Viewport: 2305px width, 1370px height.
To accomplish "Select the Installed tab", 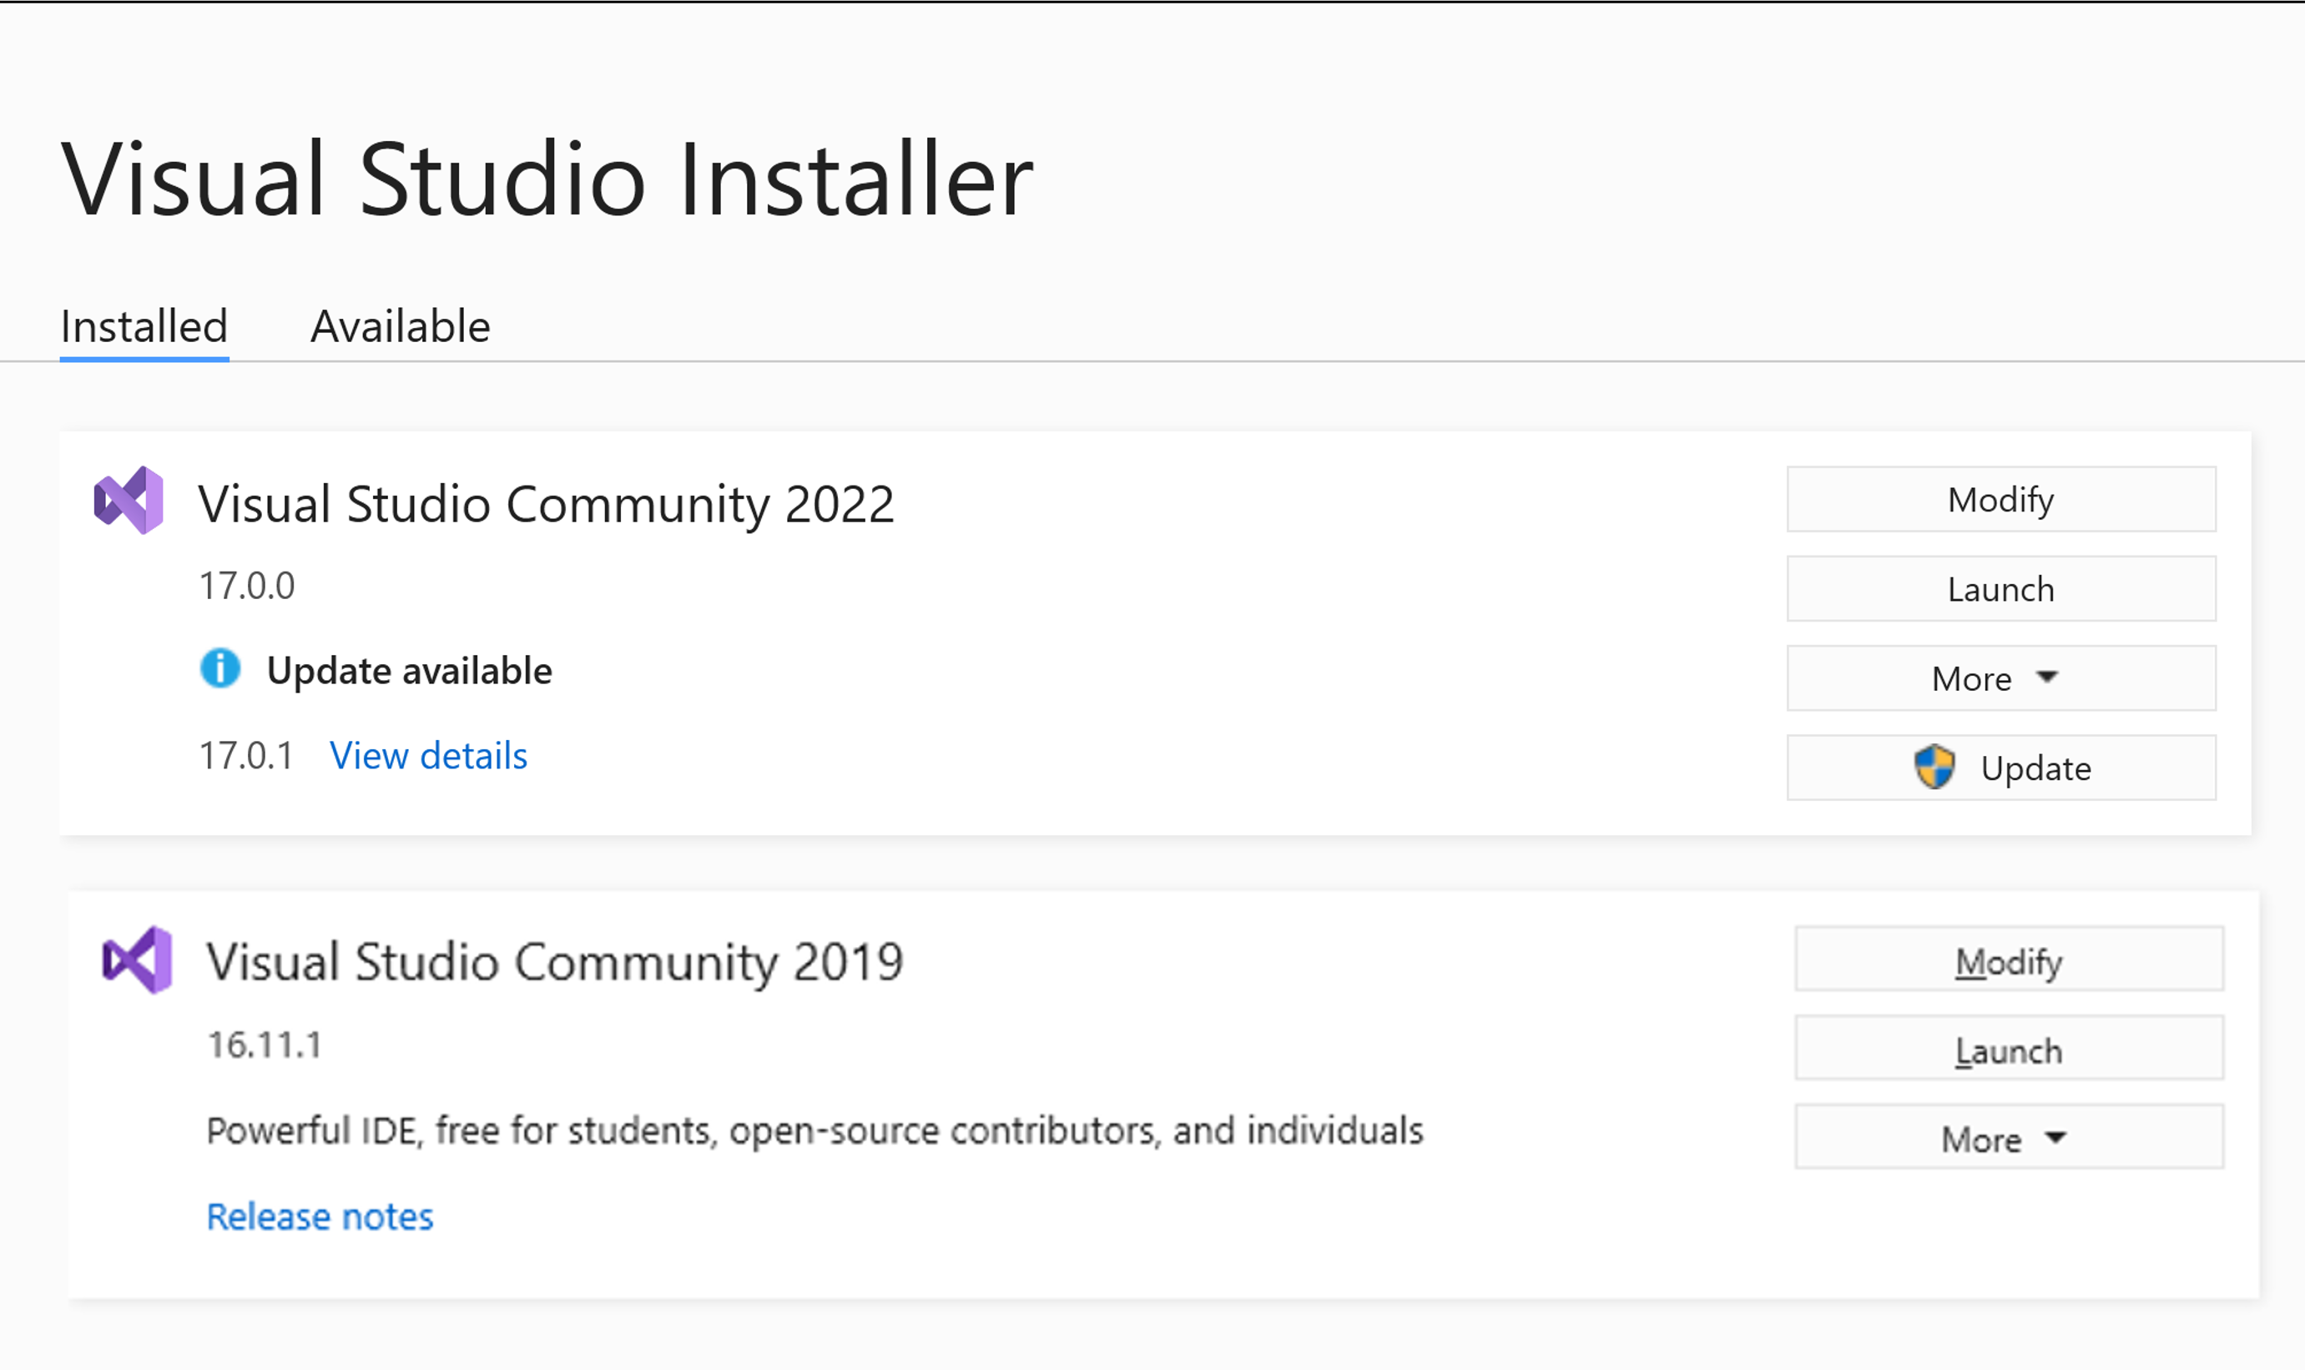I will [x=142, y=323].
